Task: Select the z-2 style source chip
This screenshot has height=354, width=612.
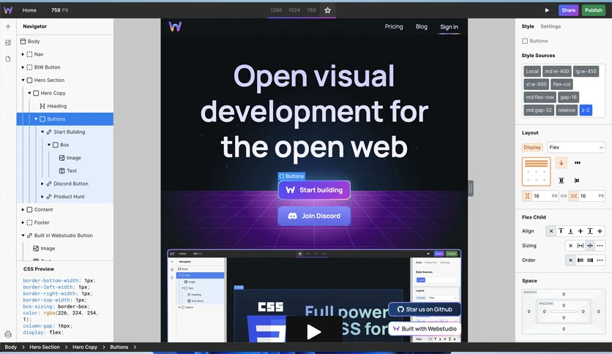Action: pos(586,110)
